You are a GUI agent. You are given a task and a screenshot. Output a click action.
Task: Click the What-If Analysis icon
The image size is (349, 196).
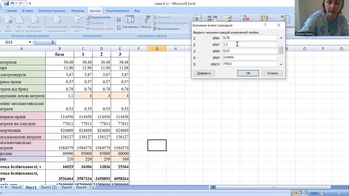click(x=264, y=18)
